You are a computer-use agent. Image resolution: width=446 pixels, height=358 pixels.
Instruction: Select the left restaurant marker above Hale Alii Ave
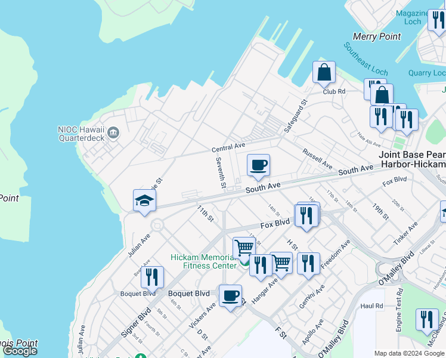(381, 118)
